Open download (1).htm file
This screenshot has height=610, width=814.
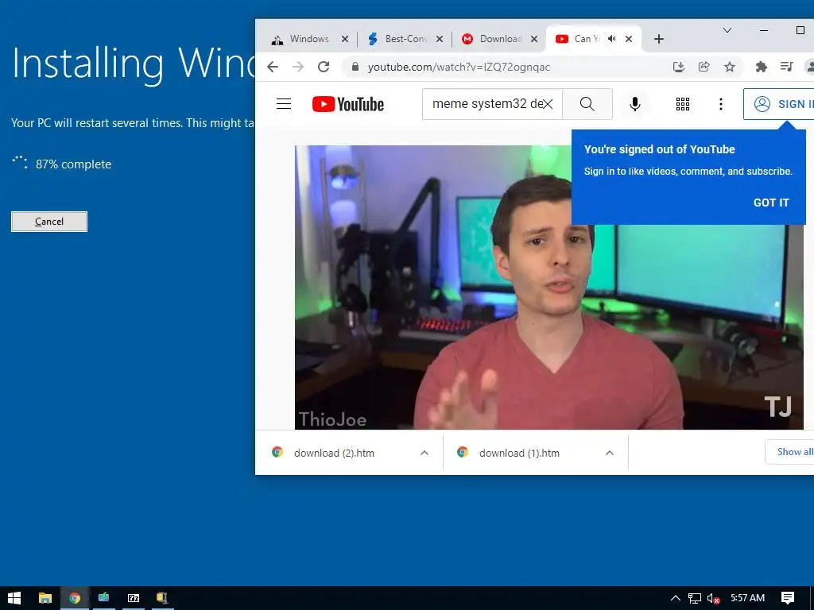(x=519, y=453)
